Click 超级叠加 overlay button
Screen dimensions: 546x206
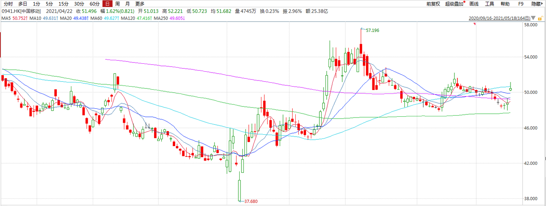pos(454,4)
